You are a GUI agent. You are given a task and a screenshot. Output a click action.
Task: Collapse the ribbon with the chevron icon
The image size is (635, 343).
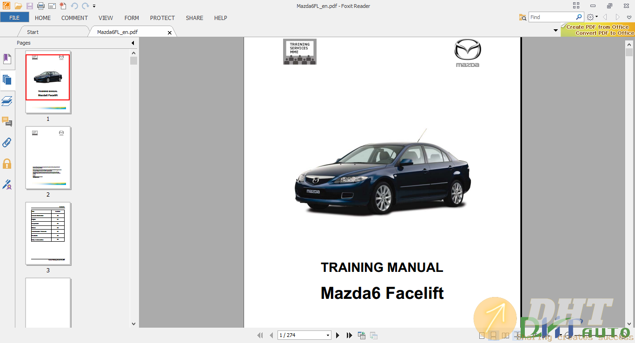point(629,17)
